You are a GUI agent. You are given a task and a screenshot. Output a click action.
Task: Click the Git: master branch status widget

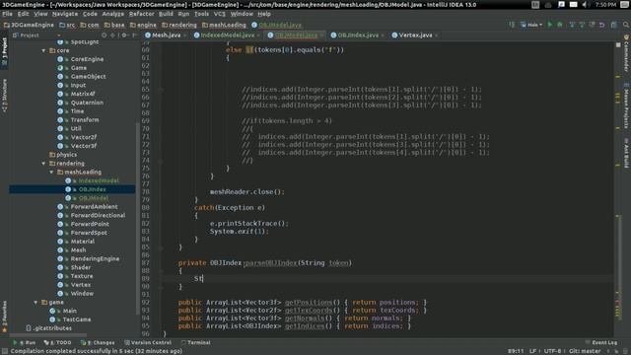[x=585, y=351]
